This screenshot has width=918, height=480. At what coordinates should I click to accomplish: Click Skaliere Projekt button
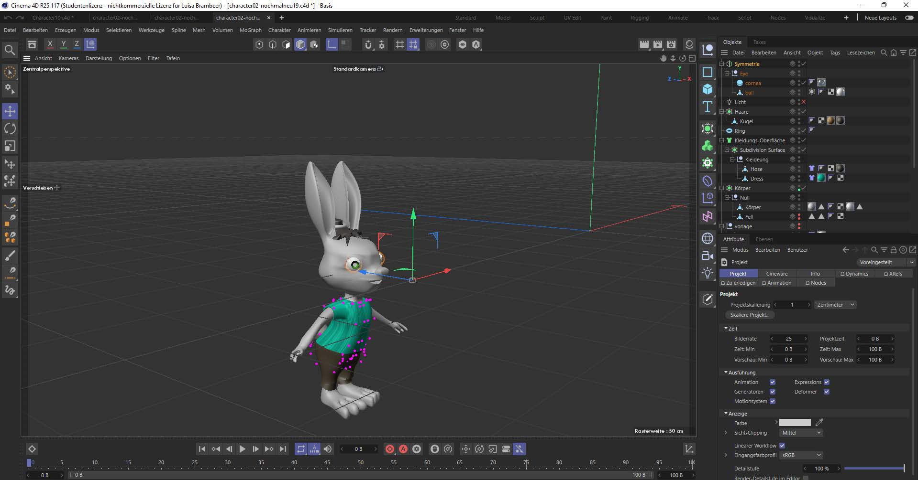coord(750,315)
